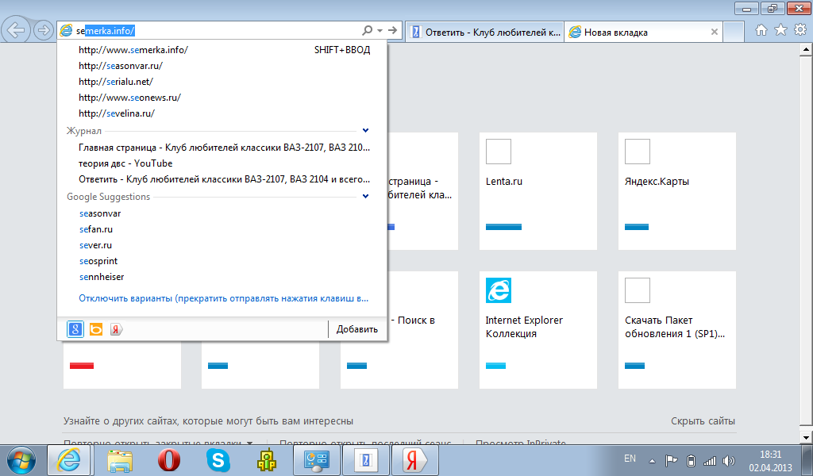Screen dimensions: 813x476
Task: Launch Opera from the taskbar
Action: 168,459
